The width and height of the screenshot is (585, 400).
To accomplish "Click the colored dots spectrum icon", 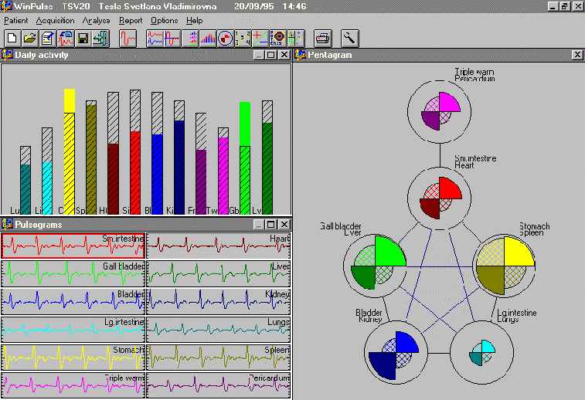I will tap(190, 38).
